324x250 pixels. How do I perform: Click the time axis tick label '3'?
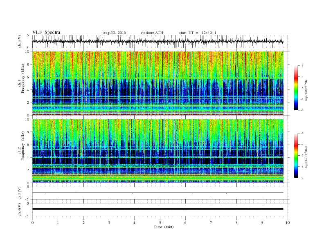coord(109,223)
